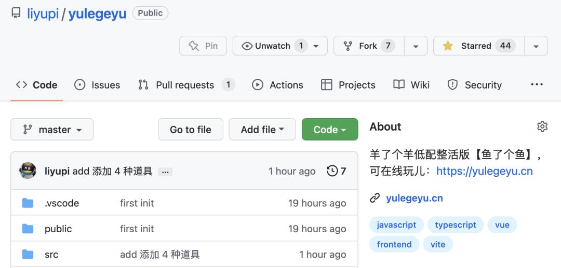The height and width of the screenshot is (268, 561).
Task: Switch to the Issues tab
Action: [97, 85]
